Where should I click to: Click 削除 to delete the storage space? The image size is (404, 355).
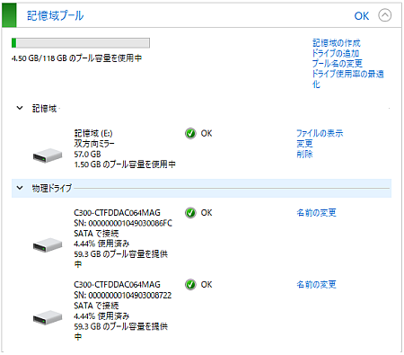[304, 154]
